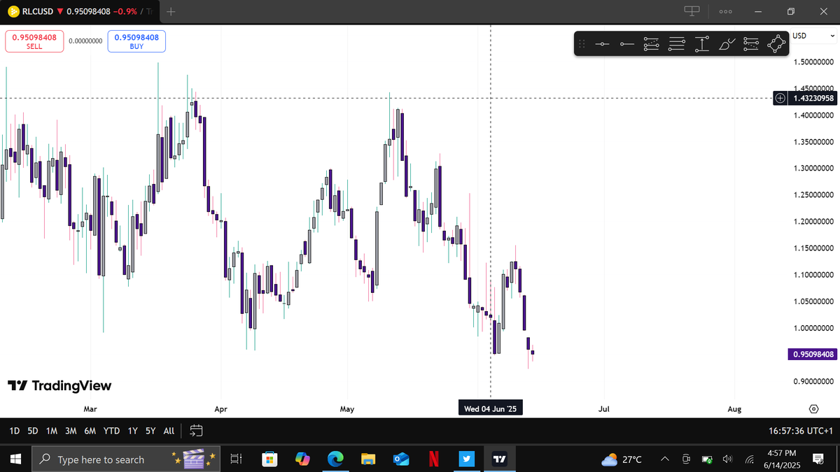The height and width of the screenshot is (472, 840).
Task: Click price axis label 1.50000000
Action: (x=814, y=62)
